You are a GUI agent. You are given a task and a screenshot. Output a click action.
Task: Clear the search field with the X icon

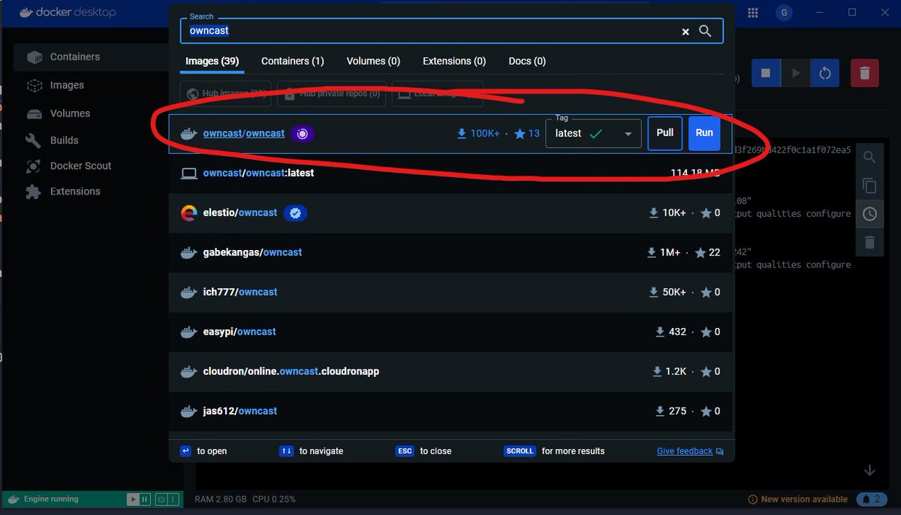point(685,32)
